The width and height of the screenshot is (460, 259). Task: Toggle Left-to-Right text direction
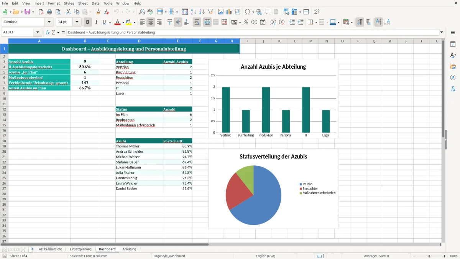pos(360,22)
